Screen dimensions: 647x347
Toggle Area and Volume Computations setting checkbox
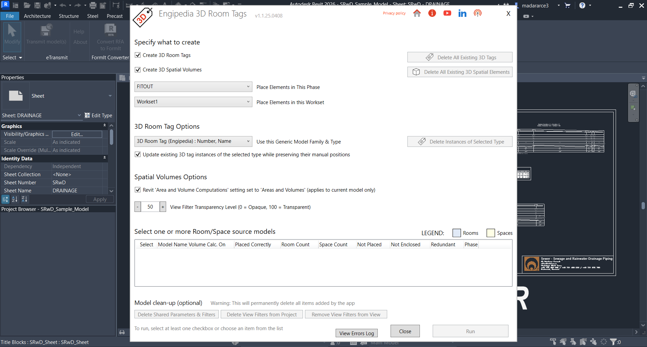137,190
